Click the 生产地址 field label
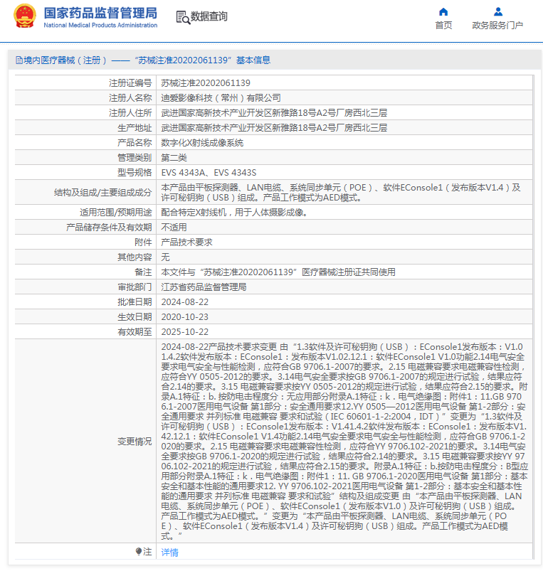Screen dimensions: 543x571 pos(135,128)
